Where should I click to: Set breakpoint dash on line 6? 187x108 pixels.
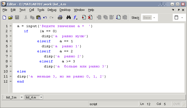tap(11, 51)
